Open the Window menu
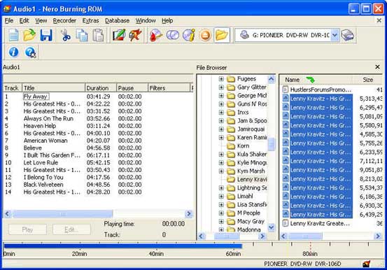The width and height of the screenshot is (387, 270). point(146,21)
